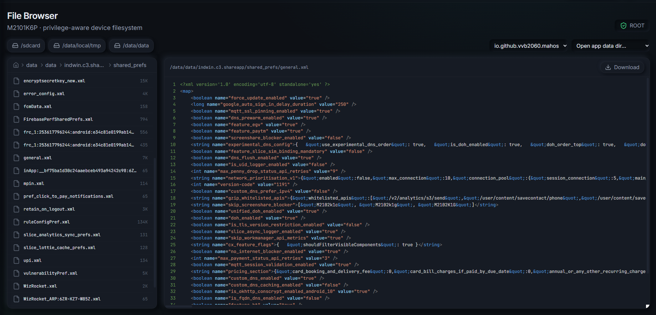The image size is (656, 315).
Task: Go to the shared_prefs breadcrumb
Action: point(130,65)
